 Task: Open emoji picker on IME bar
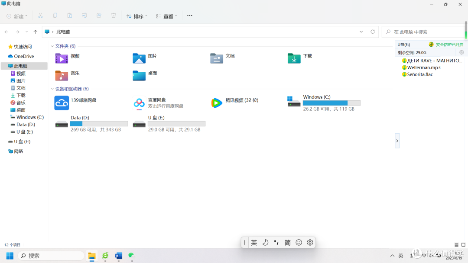point(299,243)
